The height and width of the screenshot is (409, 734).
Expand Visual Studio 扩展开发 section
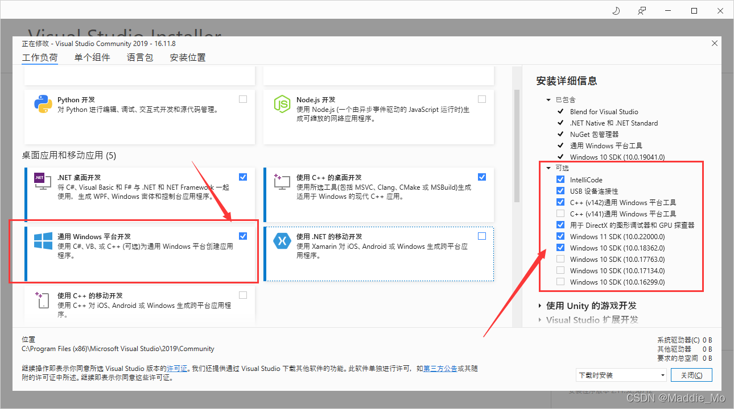[x=540, y=320]
